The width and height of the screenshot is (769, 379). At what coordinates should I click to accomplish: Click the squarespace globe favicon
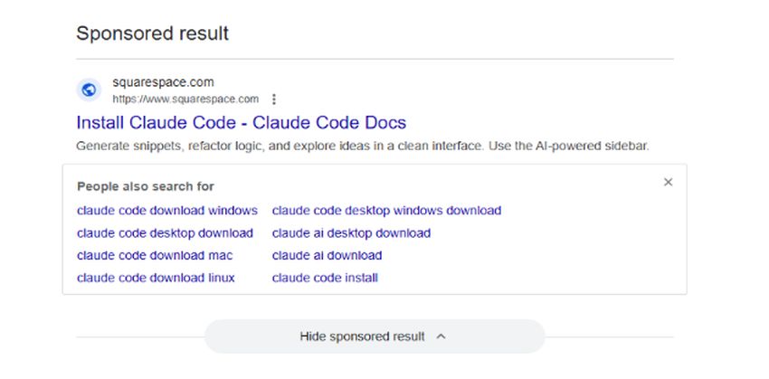coord(89,90)
